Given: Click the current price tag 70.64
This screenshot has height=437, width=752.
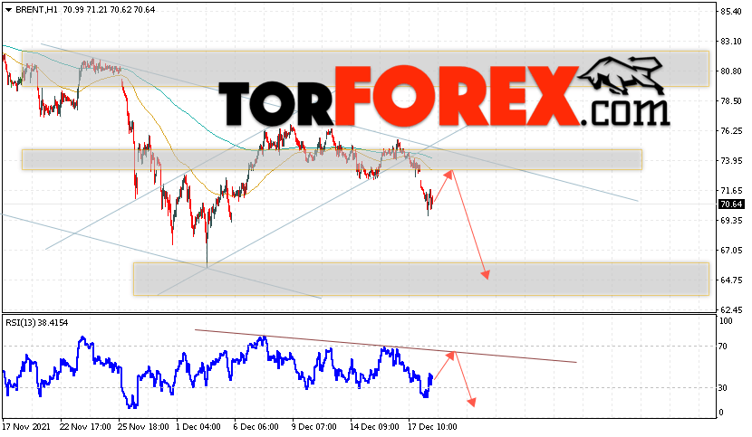Looking at the screenshot, I should tap(731, 204).
